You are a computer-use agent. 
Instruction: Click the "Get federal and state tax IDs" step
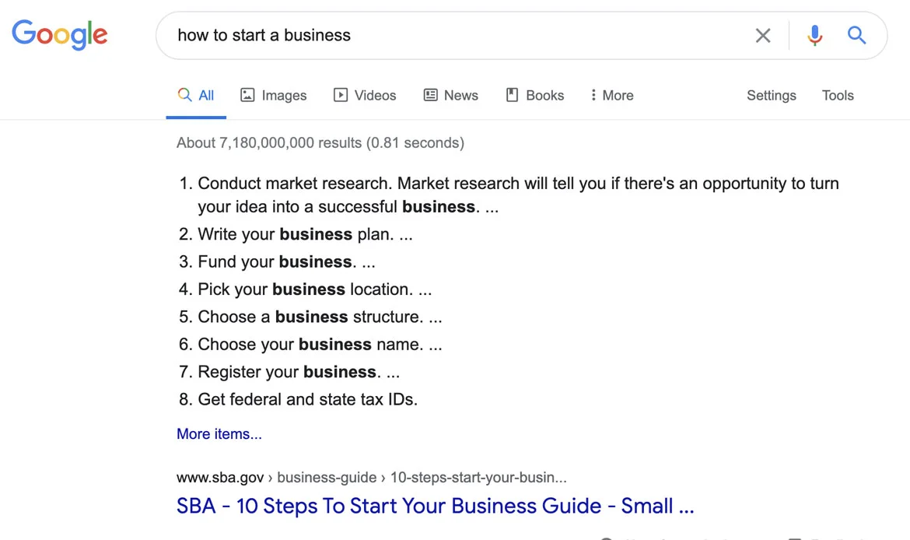307,399
